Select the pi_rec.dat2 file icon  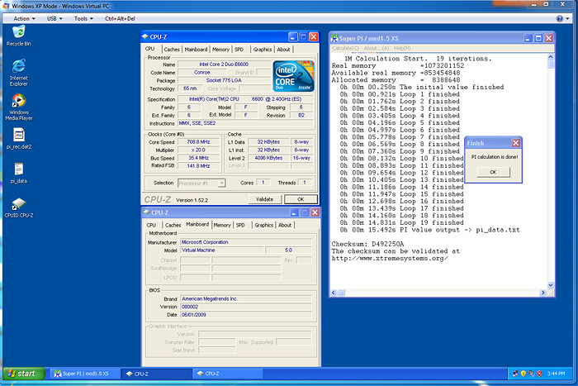(x=18, y=136)
